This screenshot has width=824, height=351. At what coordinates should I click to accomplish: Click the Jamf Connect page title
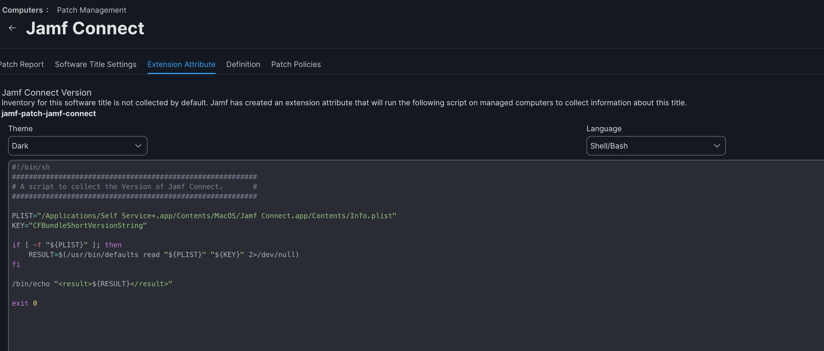click(85, 28)
